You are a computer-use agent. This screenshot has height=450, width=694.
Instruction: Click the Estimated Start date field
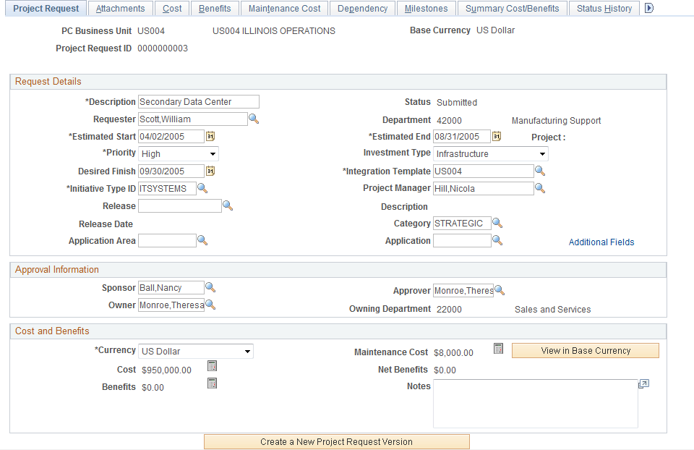pyautogui.click(x=171, y=136)
